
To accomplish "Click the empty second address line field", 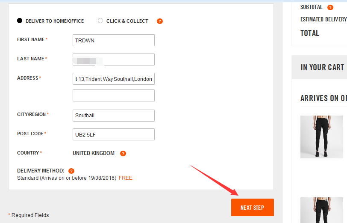I will pyautogui.click(x=114, y=95).
